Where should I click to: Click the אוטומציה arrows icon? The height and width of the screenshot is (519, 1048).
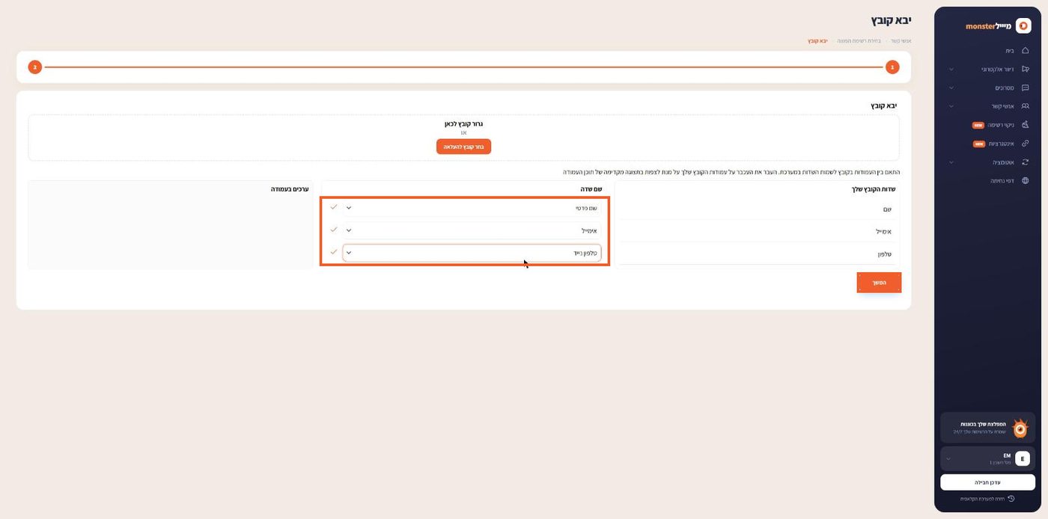click(x=1025, y=162)
